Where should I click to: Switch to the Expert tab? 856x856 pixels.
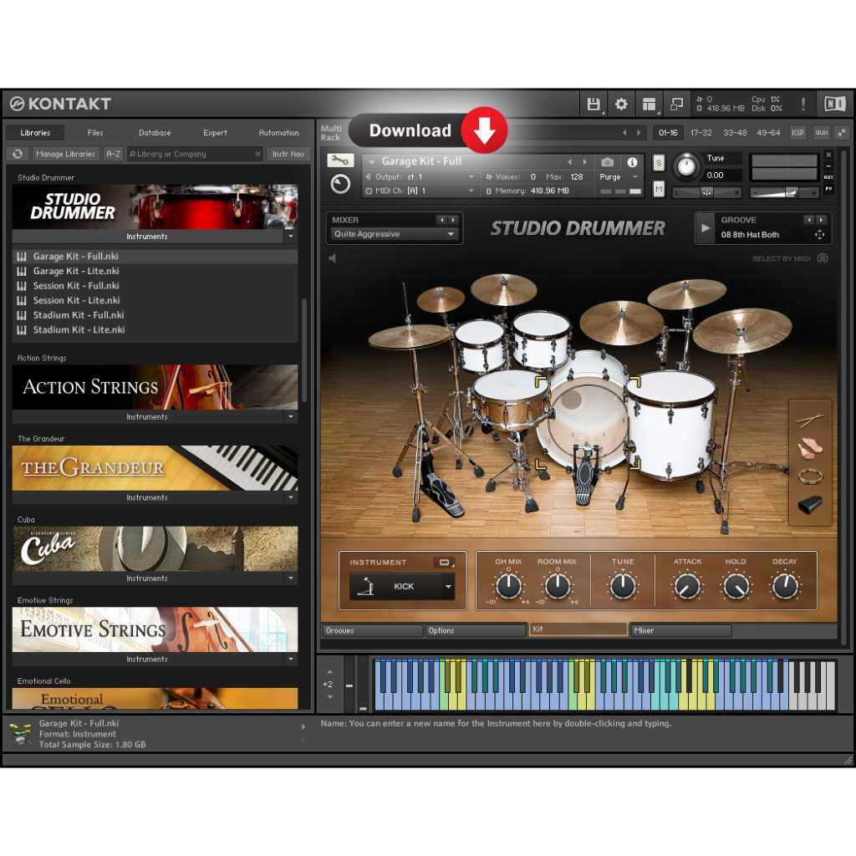click(215, 133)
